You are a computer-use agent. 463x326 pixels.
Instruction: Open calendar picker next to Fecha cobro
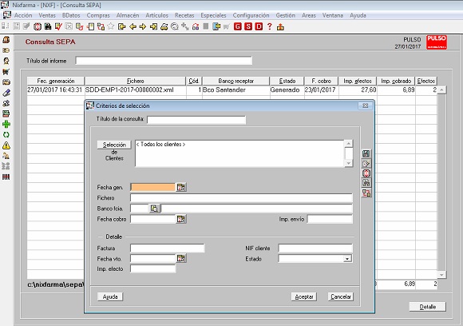180,219
